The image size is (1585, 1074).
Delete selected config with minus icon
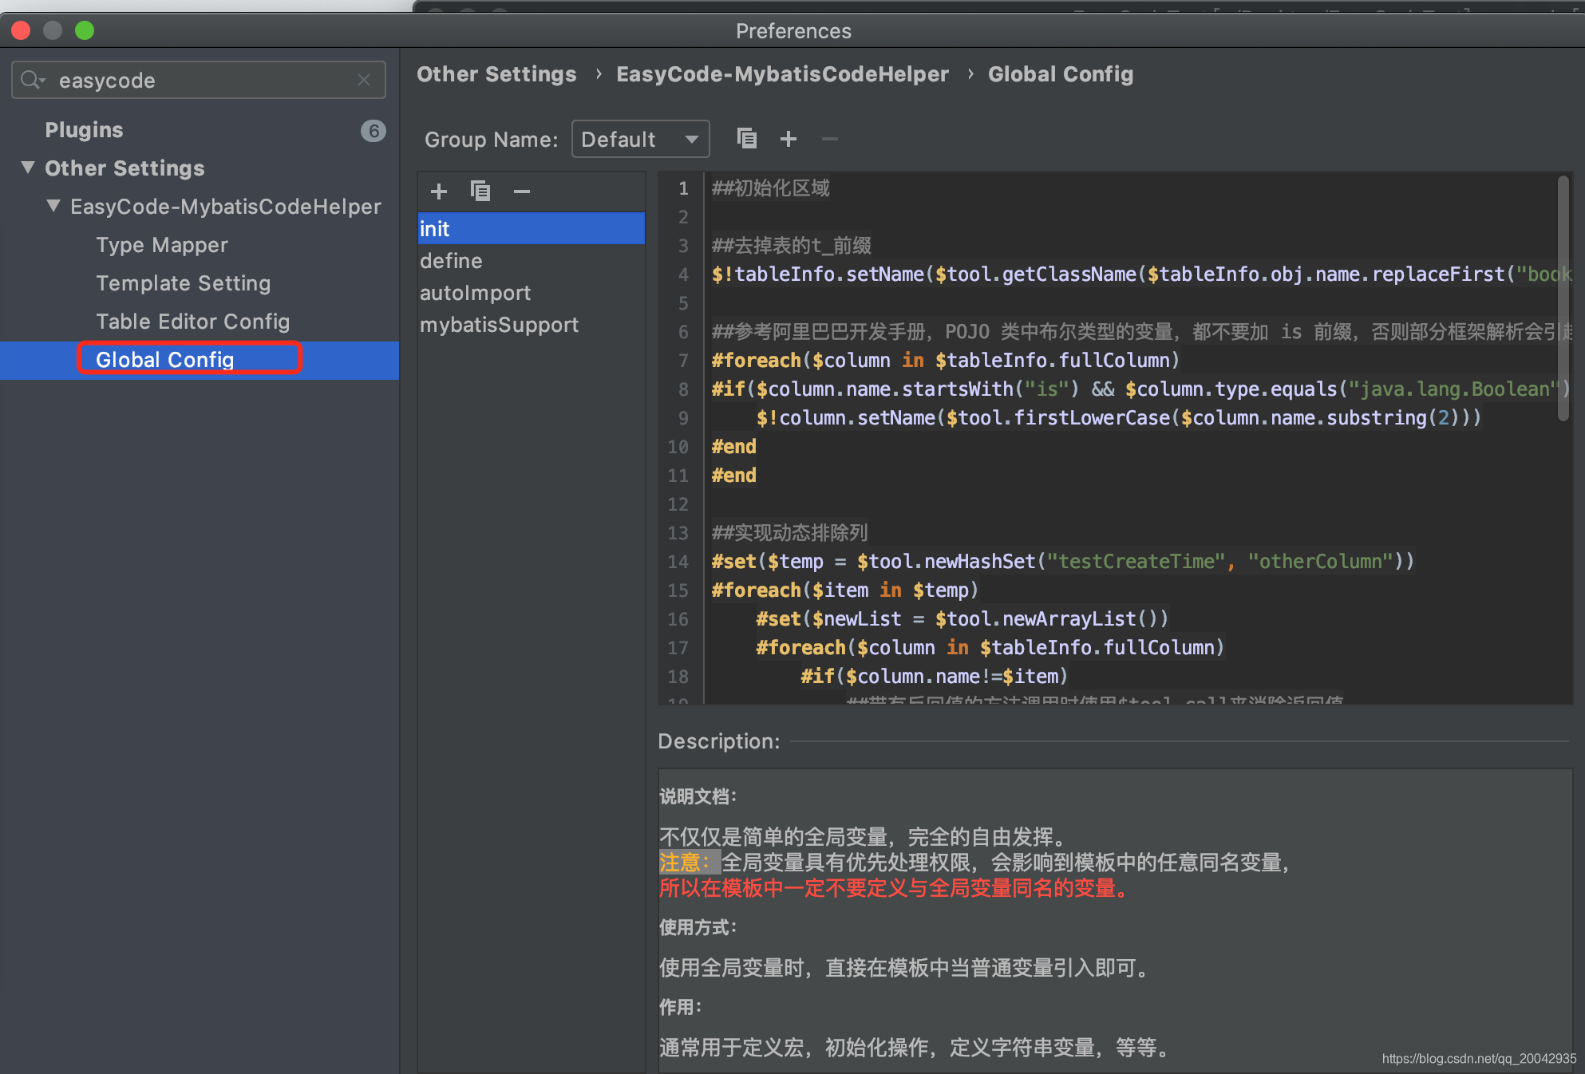[521, 191]
